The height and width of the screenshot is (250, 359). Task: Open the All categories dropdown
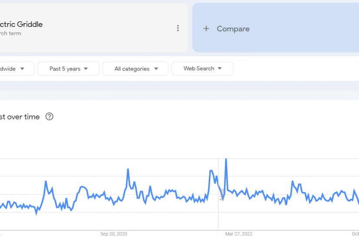pyautogui.click(x=135, y=69)
